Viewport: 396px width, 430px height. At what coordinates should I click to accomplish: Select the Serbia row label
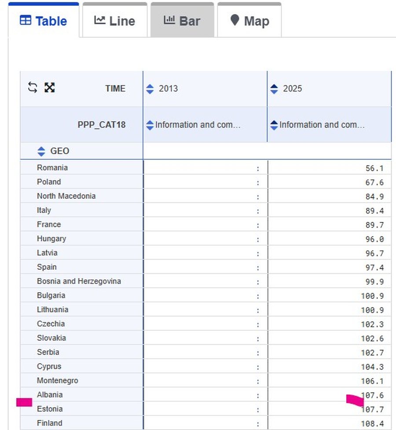pos(48,352)
